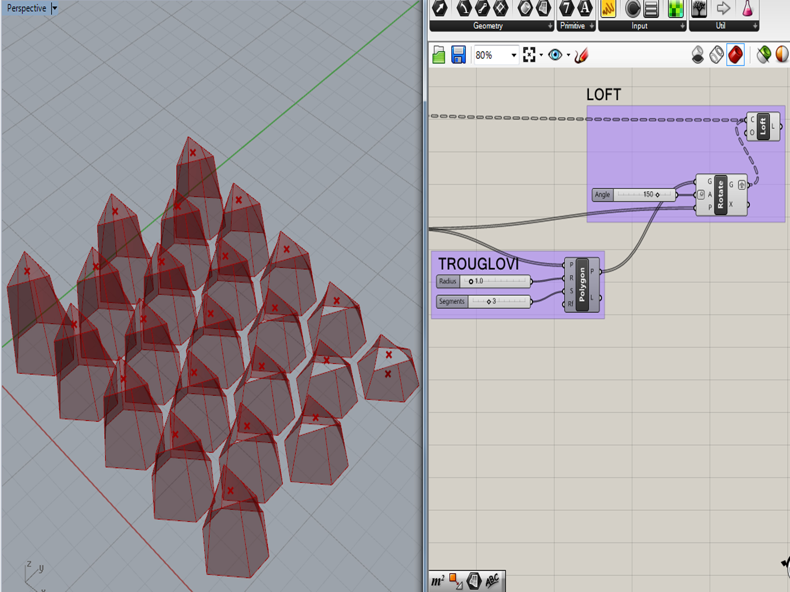
Task: Select the Line parameter hexagon icon
Action: click(482, 8)
